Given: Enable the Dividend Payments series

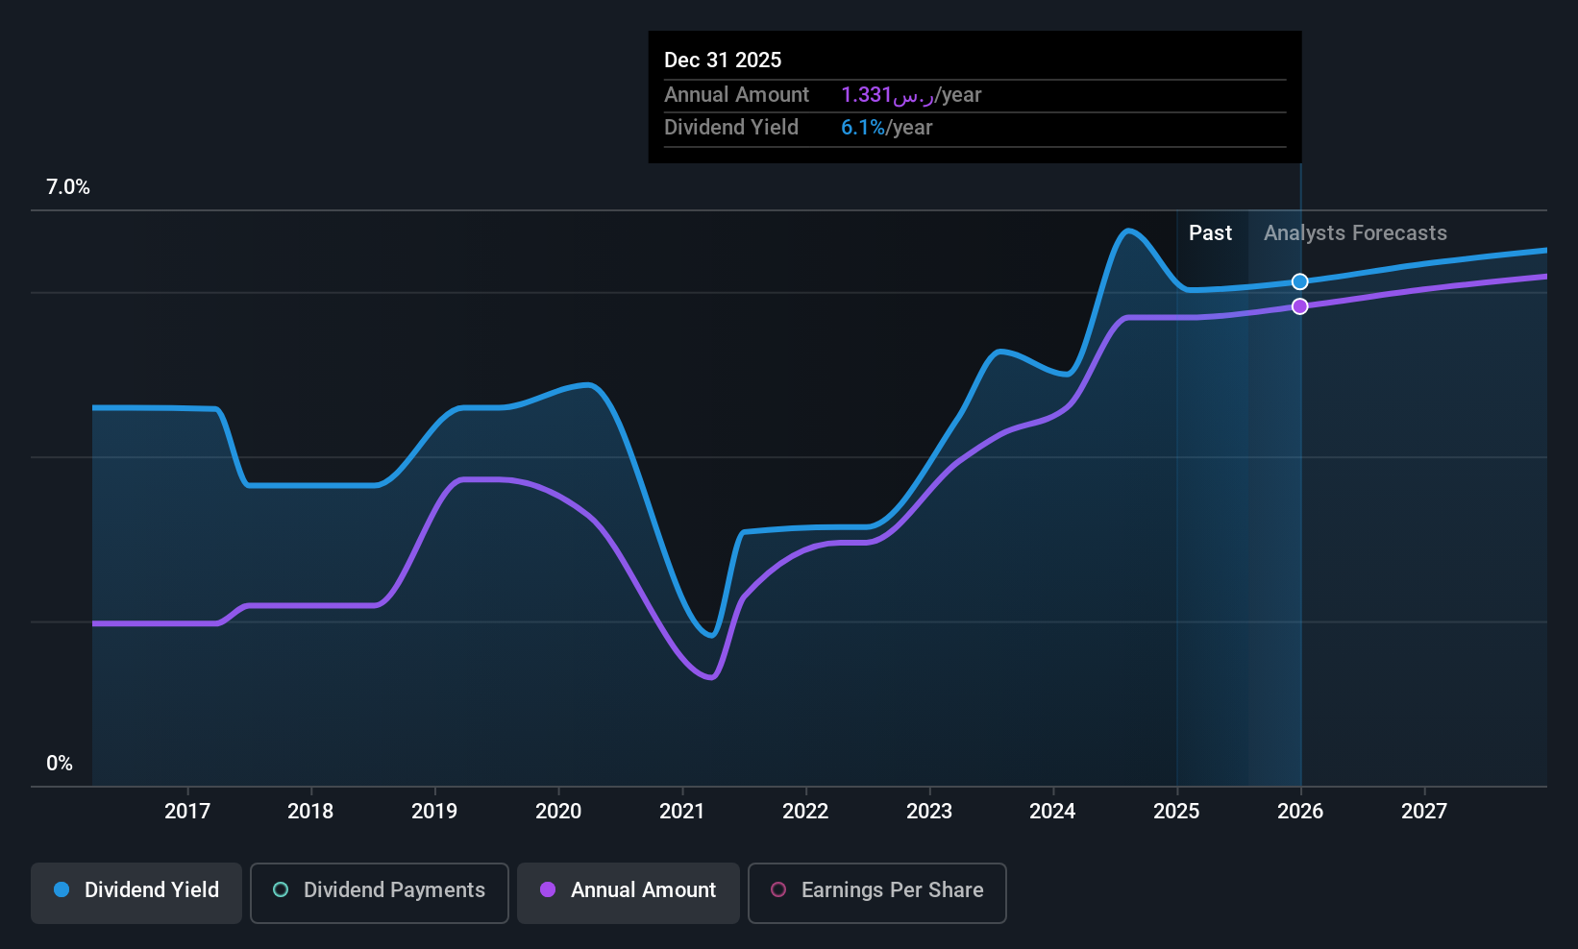Looking at the screenshot, I should (380, 893).
